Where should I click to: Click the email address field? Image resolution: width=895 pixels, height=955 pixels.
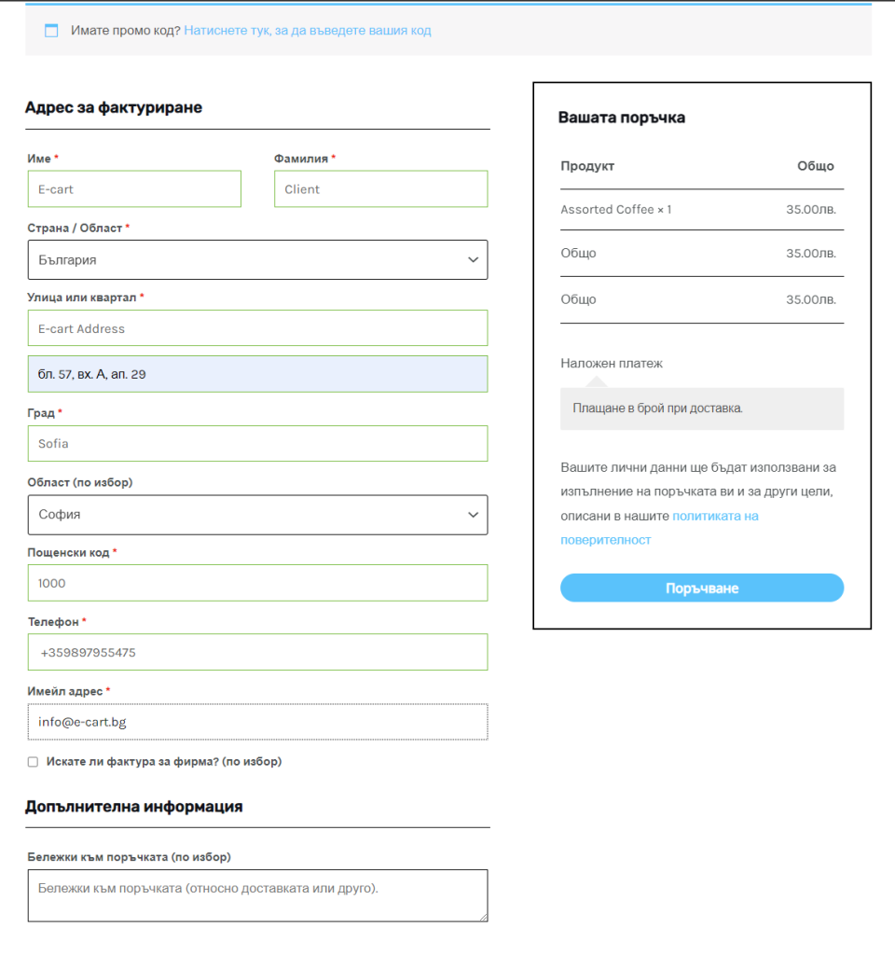tap(257, 722)
